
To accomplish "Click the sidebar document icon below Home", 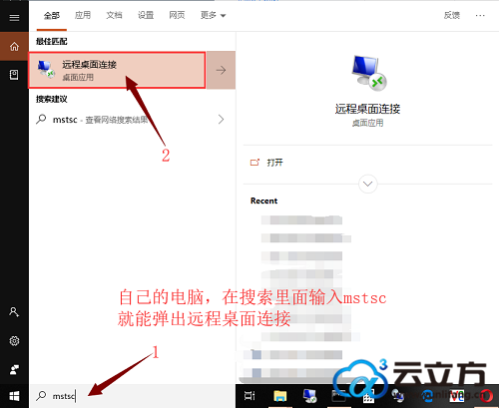I will 14,75.
